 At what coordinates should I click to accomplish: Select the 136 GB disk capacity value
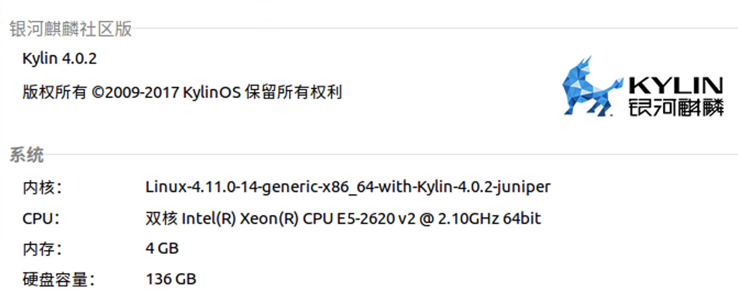click(x=170, y=279)
